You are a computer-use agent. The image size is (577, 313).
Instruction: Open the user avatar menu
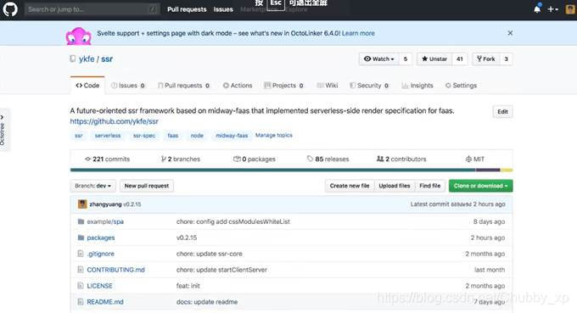[x=570, y=9]
